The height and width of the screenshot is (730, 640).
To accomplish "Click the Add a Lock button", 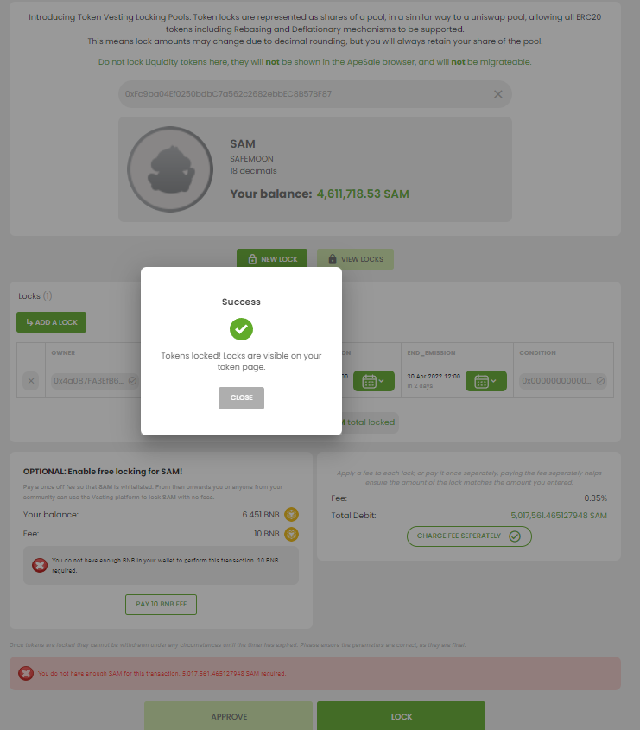I will pyautogui.click(x=51, y=322).
